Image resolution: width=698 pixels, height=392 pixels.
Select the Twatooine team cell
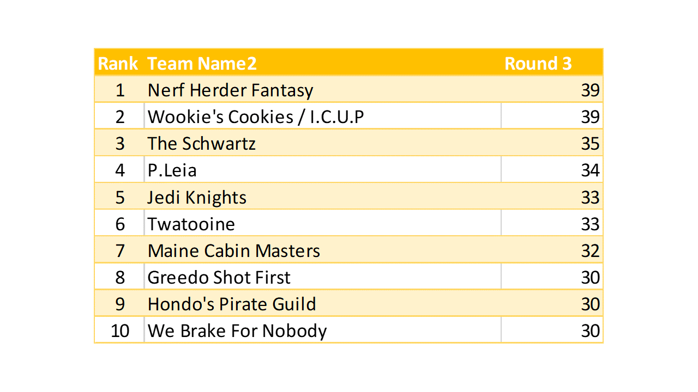[191, 224]
